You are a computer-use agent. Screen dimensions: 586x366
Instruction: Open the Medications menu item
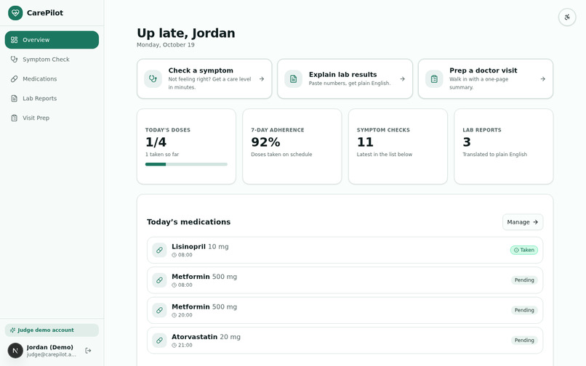click(x=52, y=79)
